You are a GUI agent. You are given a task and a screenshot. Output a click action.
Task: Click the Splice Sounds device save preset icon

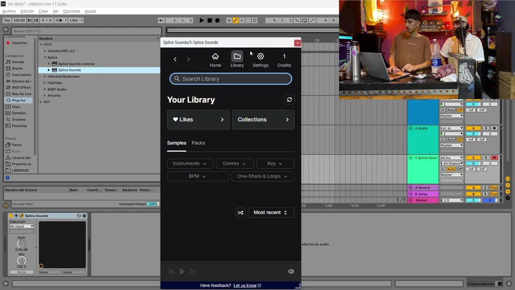point(84,216)
